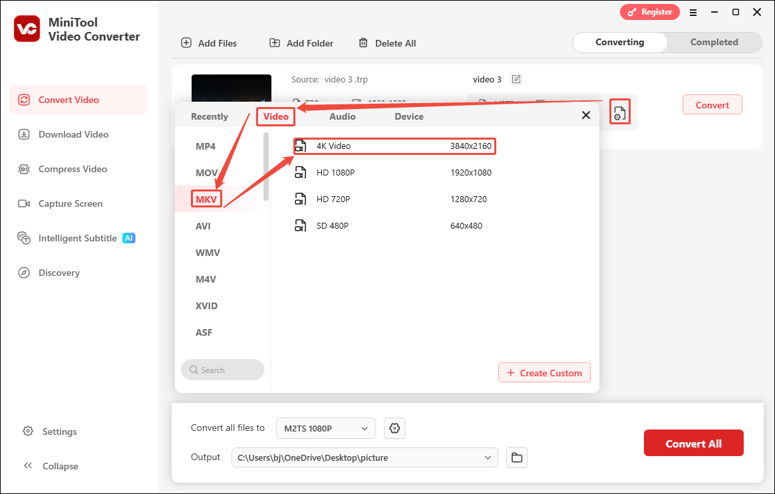The image size is (775, 494).
Task: Select the Device tab in format popup
Action: (x=408, y=116)
